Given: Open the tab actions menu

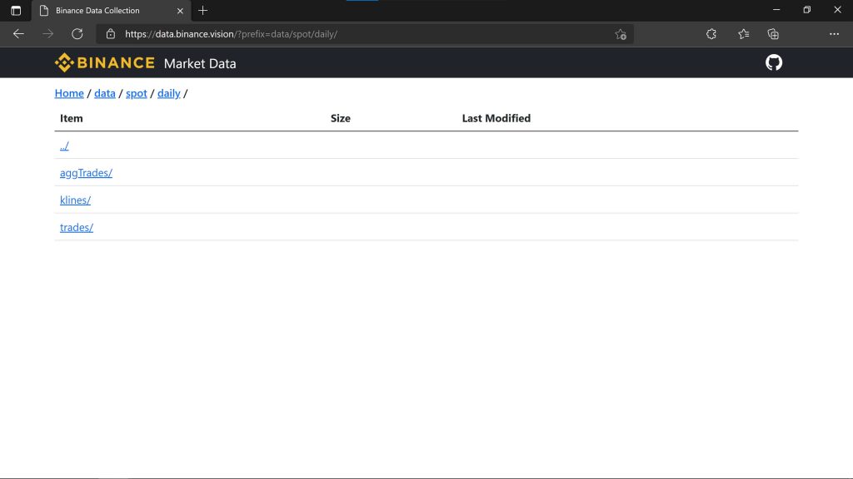Looking at the screenshot, I should (16, 10).
